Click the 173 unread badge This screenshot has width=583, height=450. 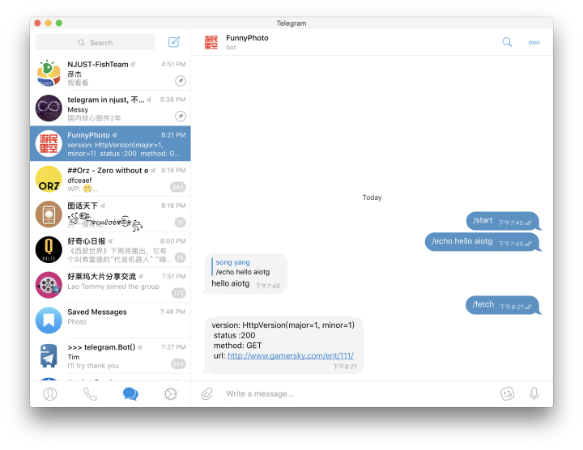point(178,293)
